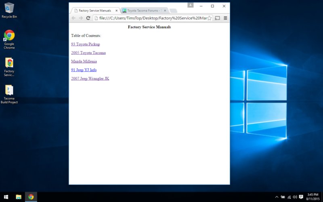Show hidden system tray icons
This screenshot has height=202, width=323.
(277, 197)
